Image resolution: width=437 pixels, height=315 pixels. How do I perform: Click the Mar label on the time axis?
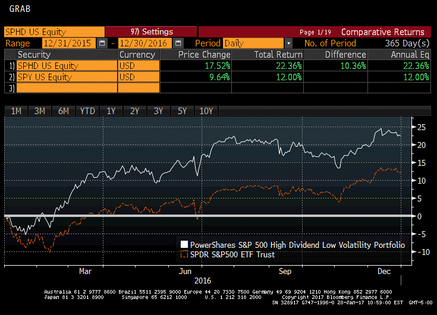[85, 271]
